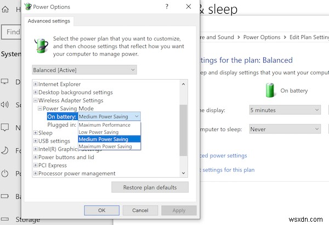Click the Sound speaker icon in sidebar
Screen dimensions: 329x225
(4, 104)
